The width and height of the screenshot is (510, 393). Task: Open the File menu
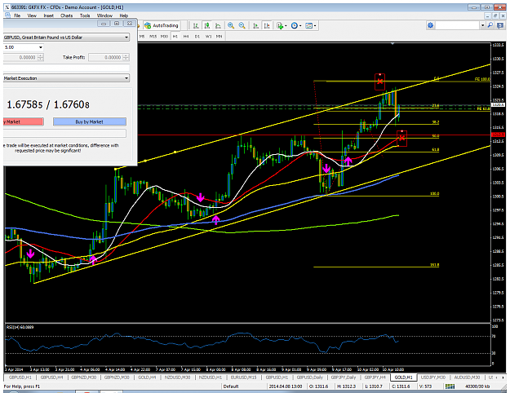[17, 15]
